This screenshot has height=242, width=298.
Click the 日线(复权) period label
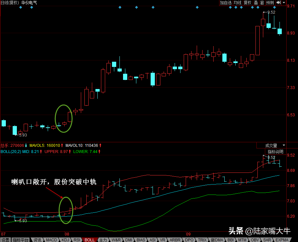pyautogui.click(x=10, y=3)
